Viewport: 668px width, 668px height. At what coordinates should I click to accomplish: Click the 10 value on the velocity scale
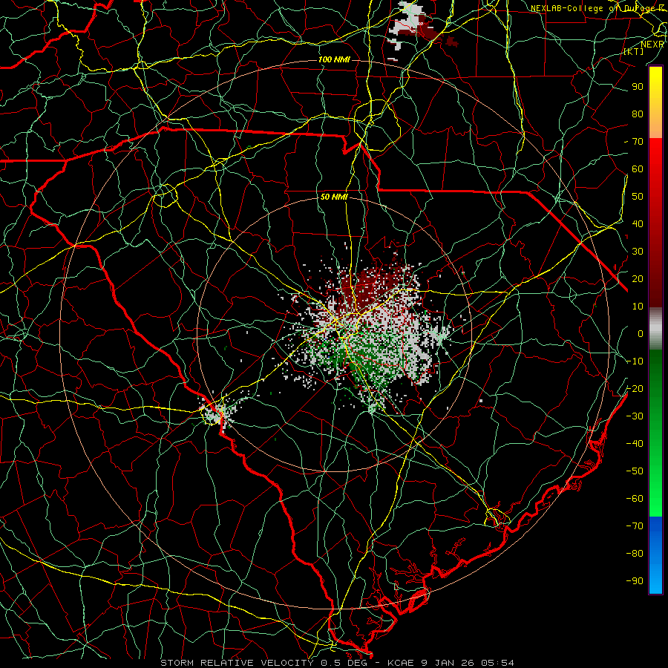[x=638, y=307]
